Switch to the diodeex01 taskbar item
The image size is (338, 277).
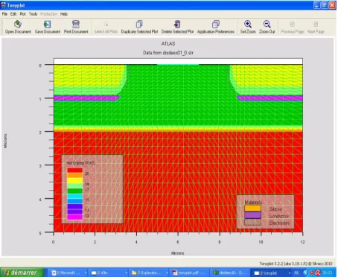click(x=229, y=273)
